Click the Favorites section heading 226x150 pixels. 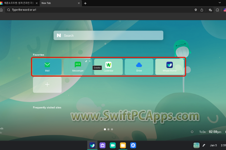[39, 55]
